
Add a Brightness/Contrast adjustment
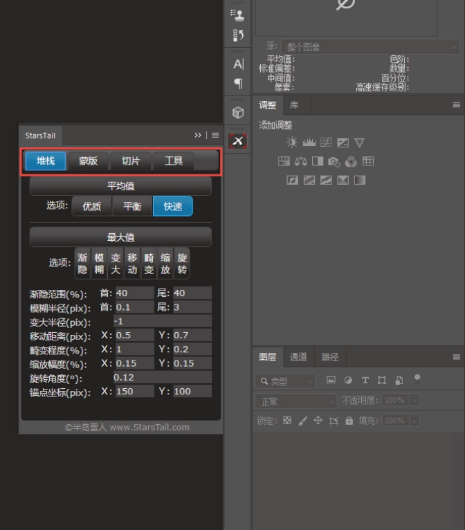click(x=292, y=143)
